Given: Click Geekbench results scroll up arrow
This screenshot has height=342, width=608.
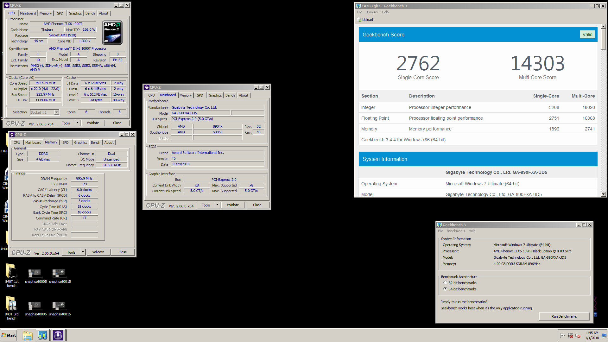Looking at the screenshot, I should click(x=604, y=27).
